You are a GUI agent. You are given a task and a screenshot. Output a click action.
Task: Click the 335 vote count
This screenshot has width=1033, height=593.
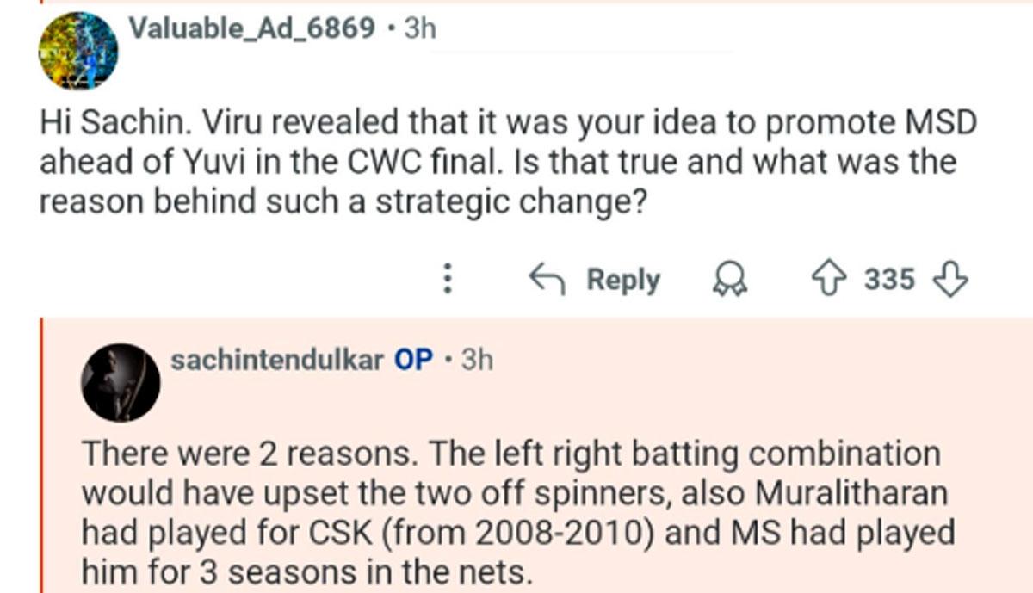pyautogui.click(x=889, y=279)
